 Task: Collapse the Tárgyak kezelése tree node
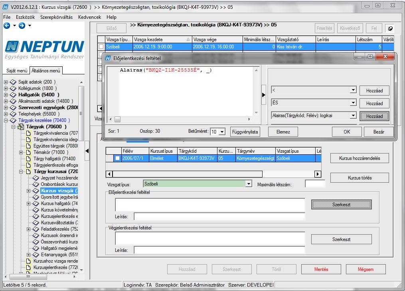pyautogui.click(x=6, y=120)
